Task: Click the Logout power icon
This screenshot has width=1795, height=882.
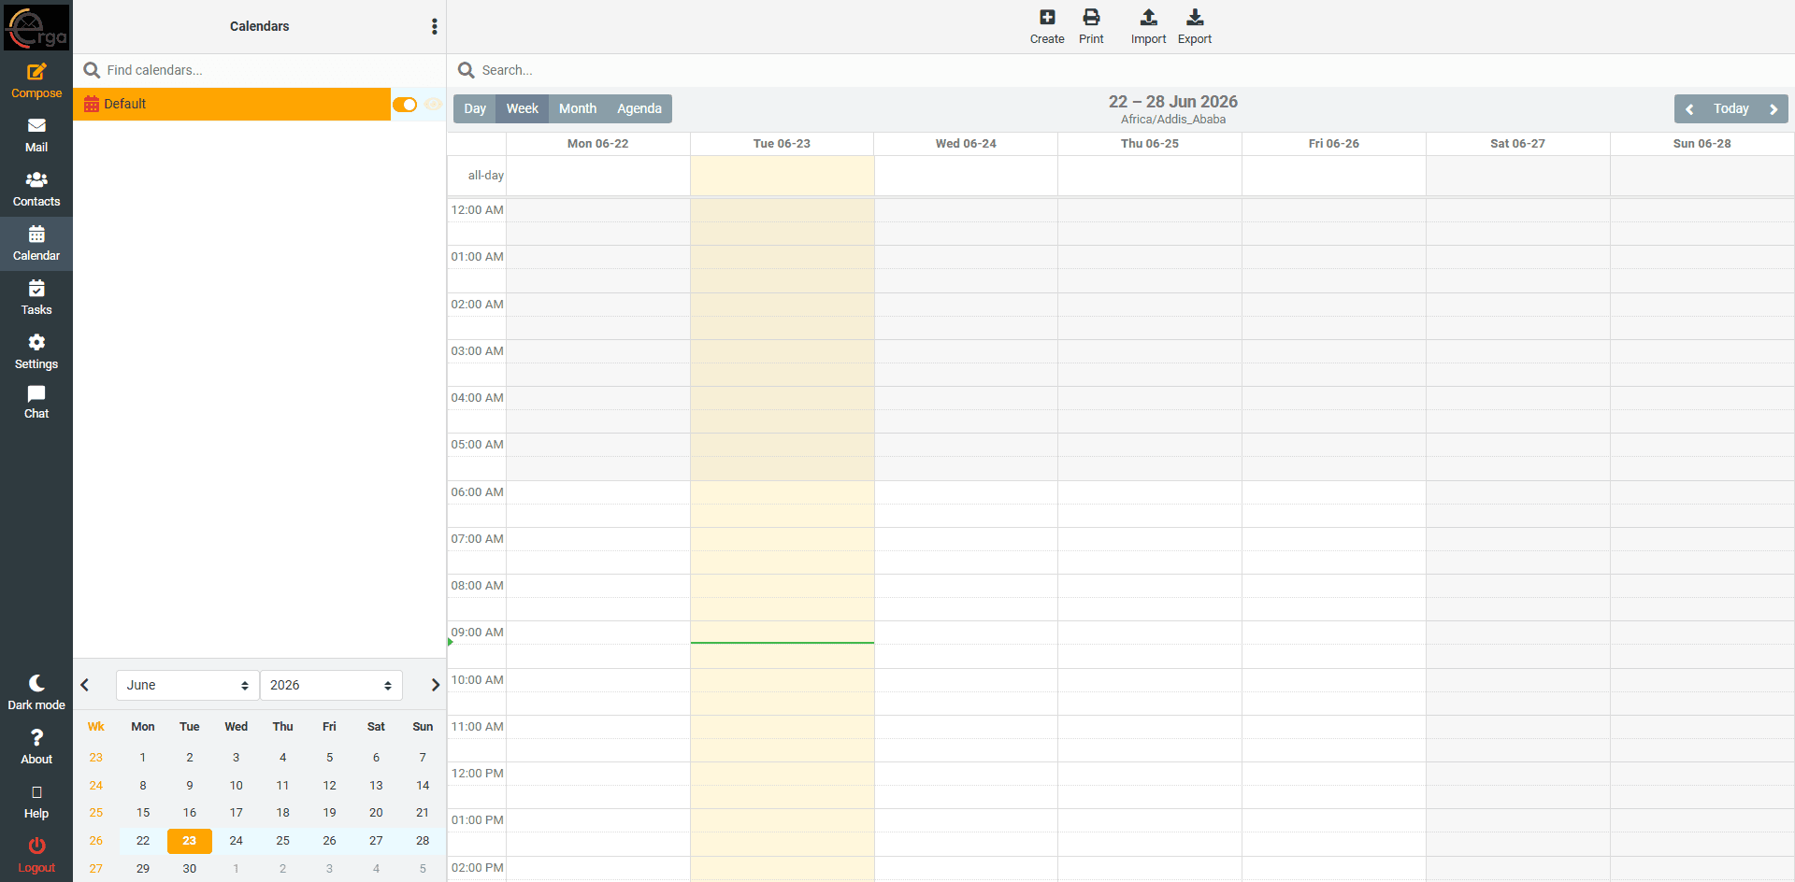Action: point(36,855)
